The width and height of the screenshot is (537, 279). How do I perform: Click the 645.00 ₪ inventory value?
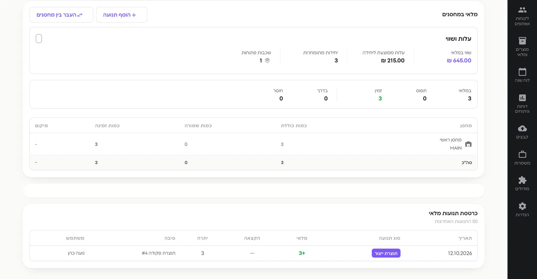point(459,60)
